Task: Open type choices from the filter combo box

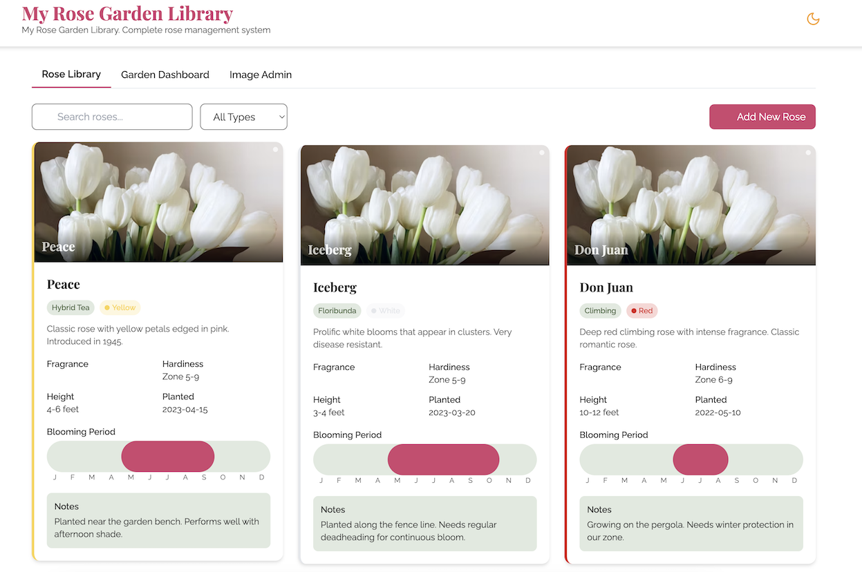Action: click(x=243, y=117)
